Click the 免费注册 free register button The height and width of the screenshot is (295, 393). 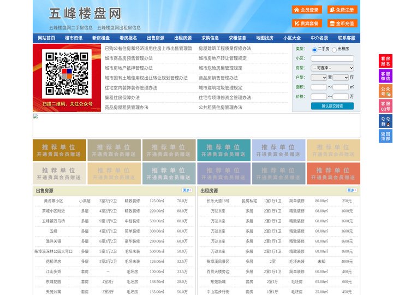tap(342, 10)
